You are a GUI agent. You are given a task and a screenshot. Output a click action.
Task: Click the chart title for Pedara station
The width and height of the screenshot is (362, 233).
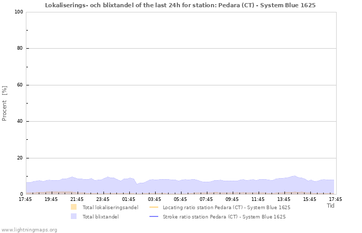click(x=180, y=5)
